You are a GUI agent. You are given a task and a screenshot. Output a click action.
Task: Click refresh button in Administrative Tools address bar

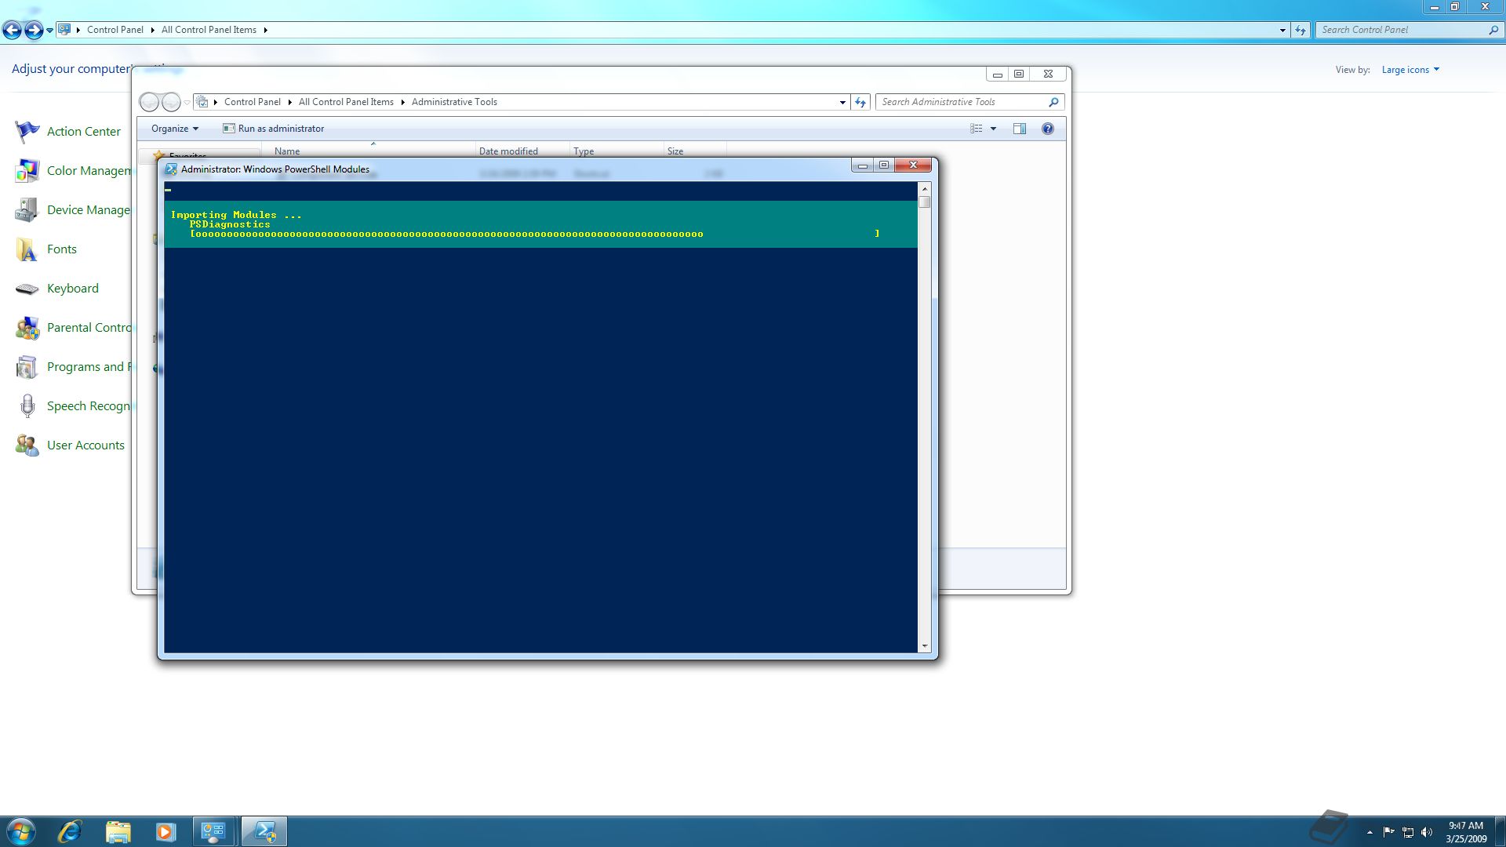[860, 102]
